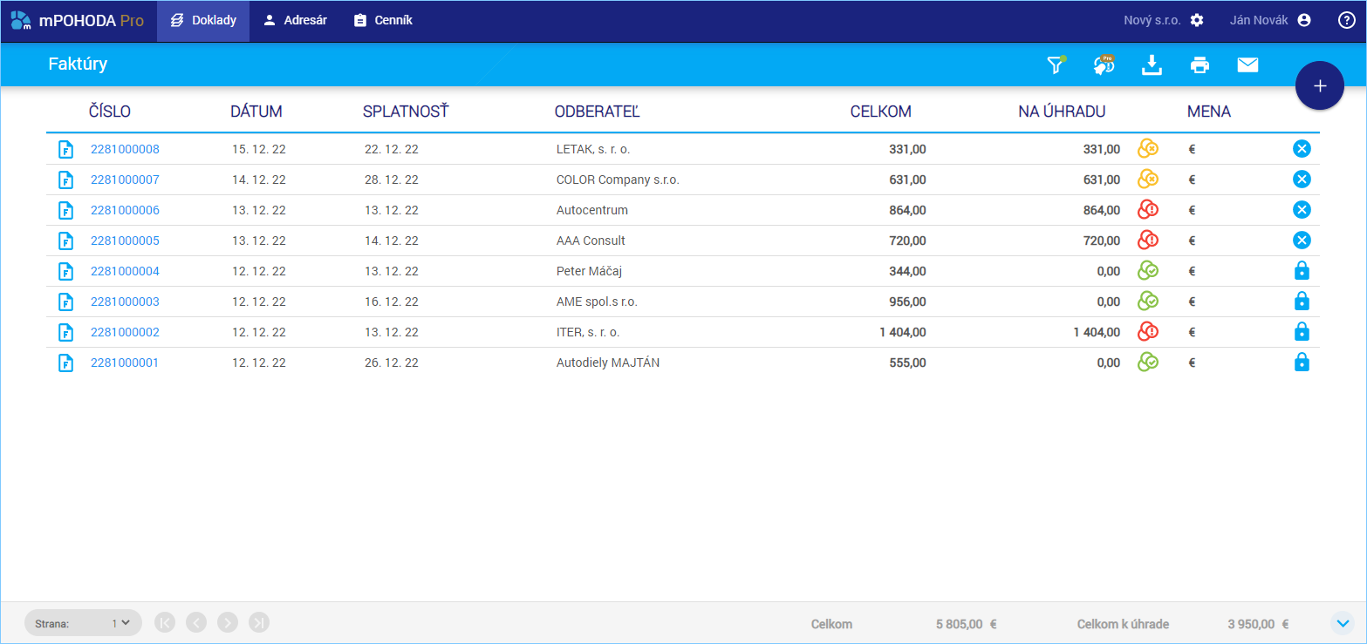Print invoices using the printer icon
Image resolution: width=1367 pixels, height=644 pixels.
tap(1200, 64)
